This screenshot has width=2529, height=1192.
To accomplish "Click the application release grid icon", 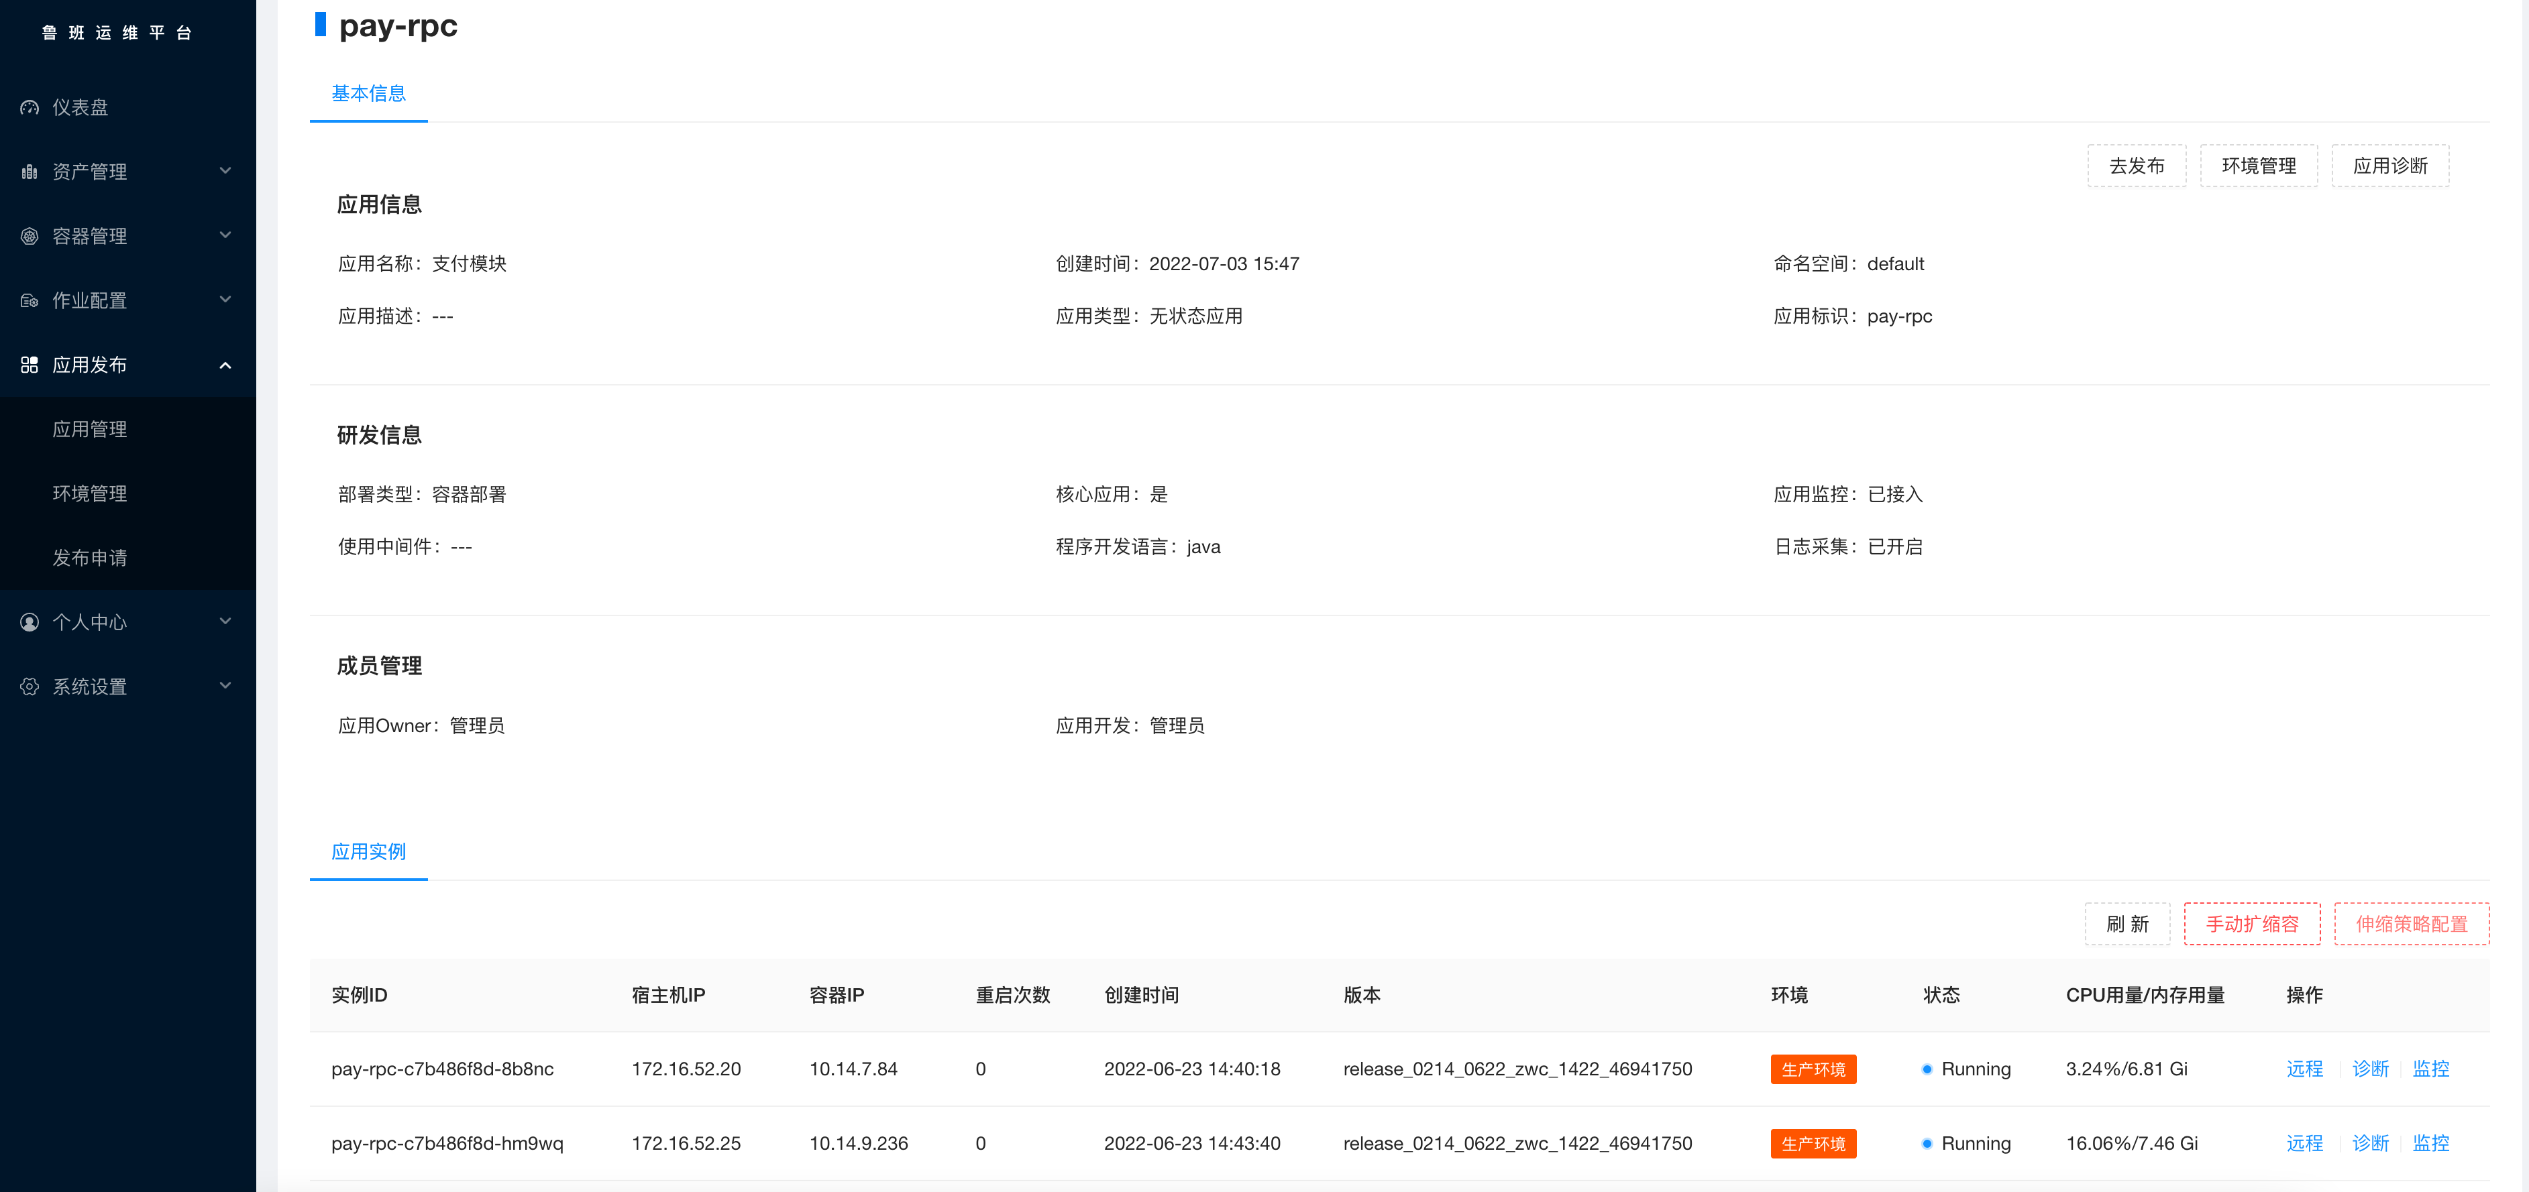I will click(30, 365).
